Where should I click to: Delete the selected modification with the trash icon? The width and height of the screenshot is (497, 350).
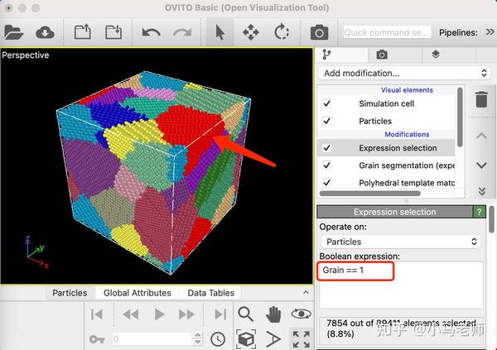[481, 99]
